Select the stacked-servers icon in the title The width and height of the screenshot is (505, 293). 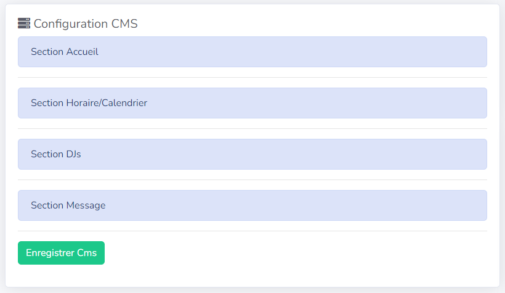[24, 23]
